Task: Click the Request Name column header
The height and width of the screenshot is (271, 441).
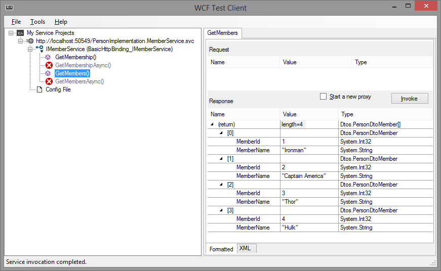Action: coord(244,62)
